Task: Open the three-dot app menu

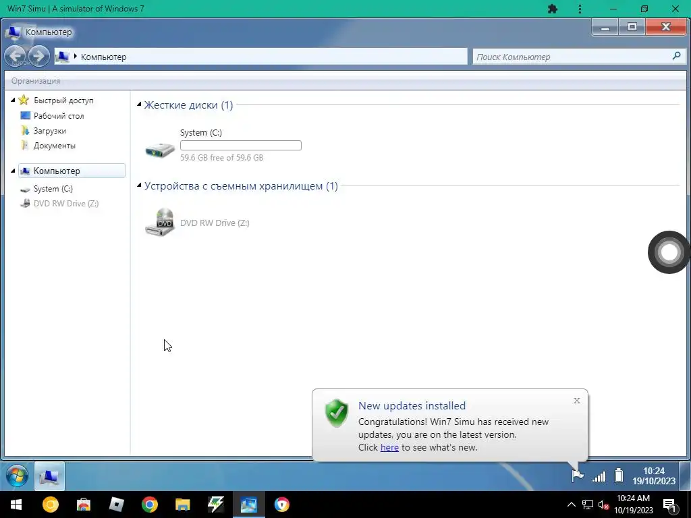Action: [580, 9]
